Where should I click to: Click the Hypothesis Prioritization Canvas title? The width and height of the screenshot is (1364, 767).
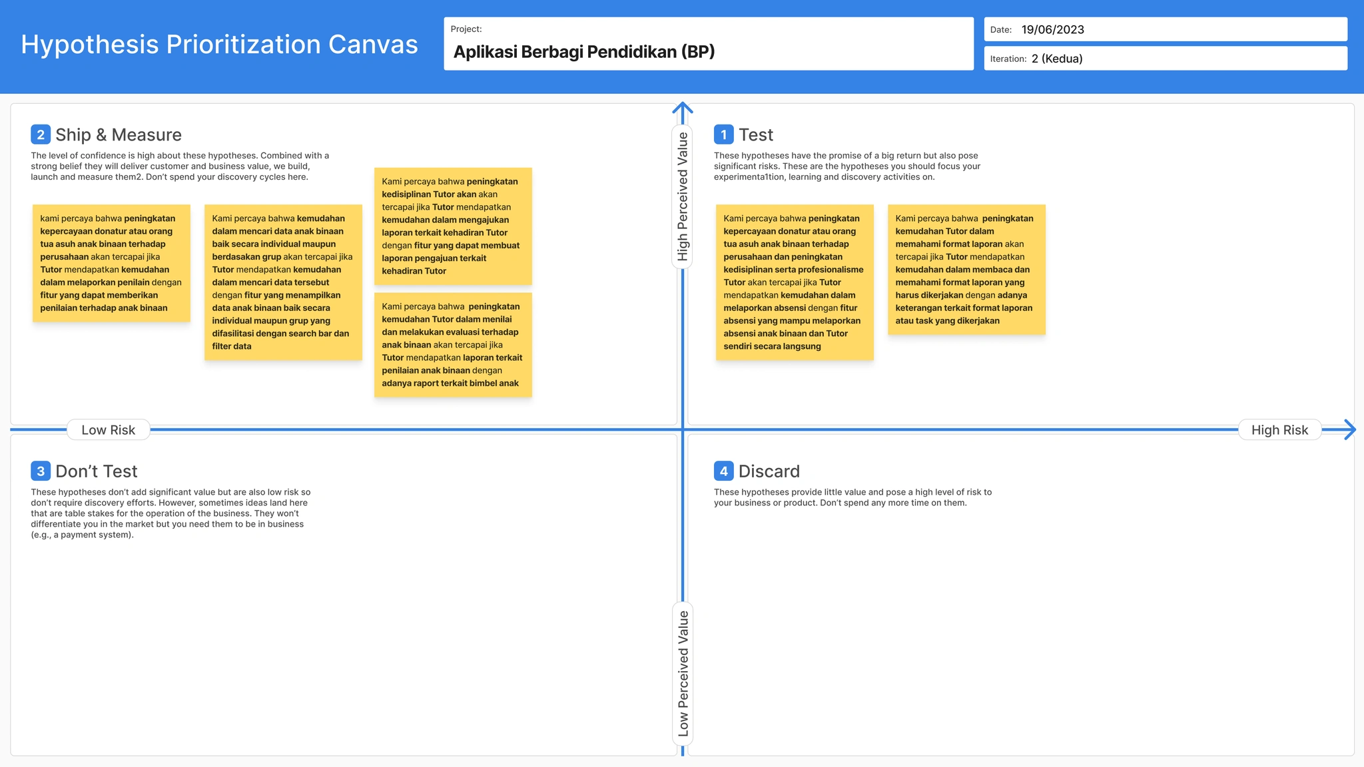pos(219,45)
